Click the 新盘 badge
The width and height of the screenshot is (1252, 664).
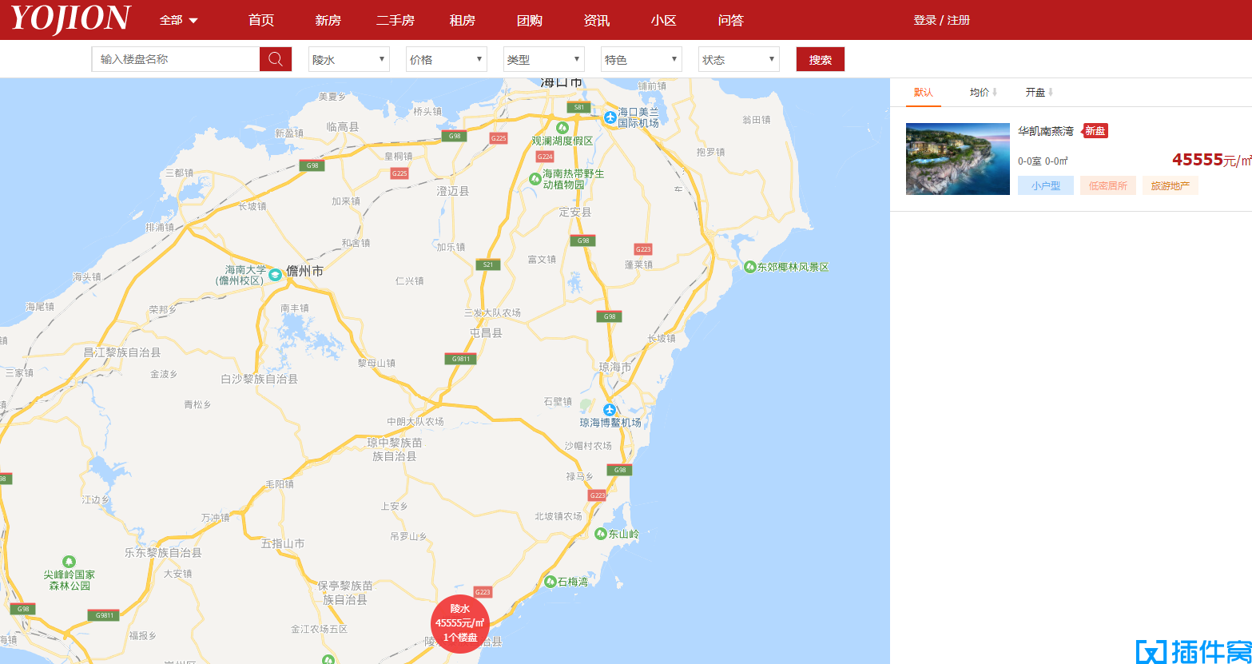[x=1095, y=131]
